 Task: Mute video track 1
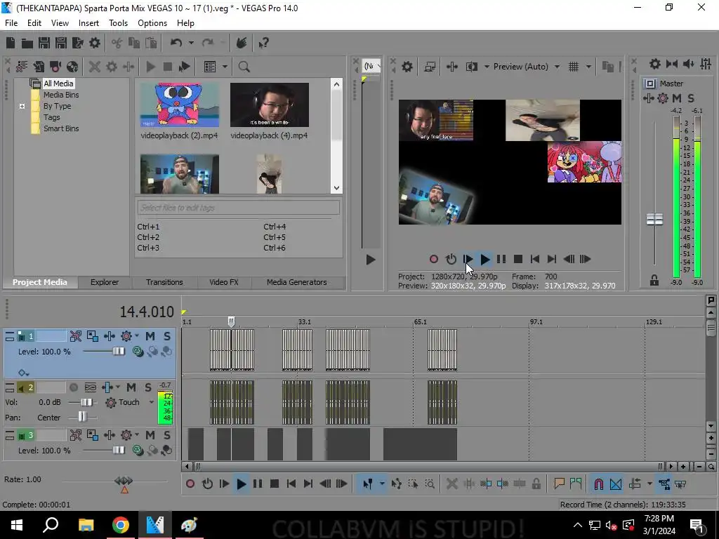point(150,336)
